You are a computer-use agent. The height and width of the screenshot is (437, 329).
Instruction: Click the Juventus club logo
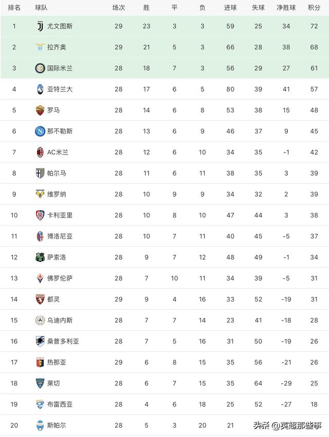point(40,26)
